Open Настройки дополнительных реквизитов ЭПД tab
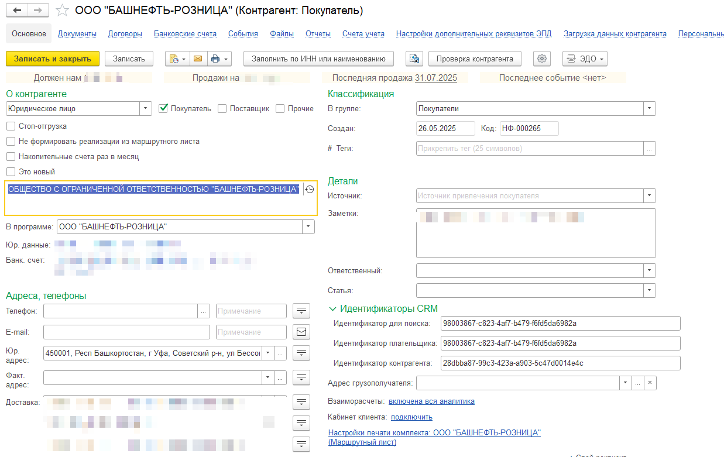Viewport: 724px width, 457px height. (x=474, y=33)
